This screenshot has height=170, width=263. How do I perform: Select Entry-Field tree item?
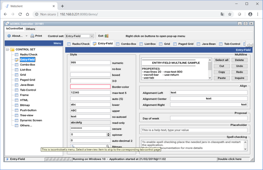(27, 60)
